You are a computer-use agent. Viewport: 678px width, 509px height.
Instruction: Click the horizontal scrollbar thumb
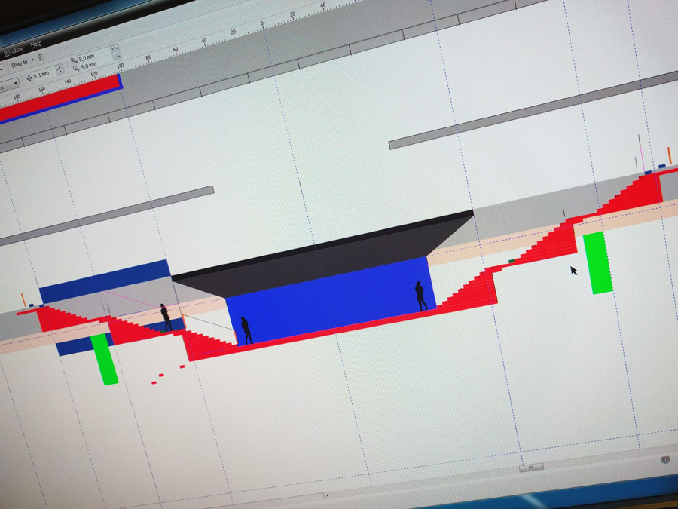[x=531, y=468]
